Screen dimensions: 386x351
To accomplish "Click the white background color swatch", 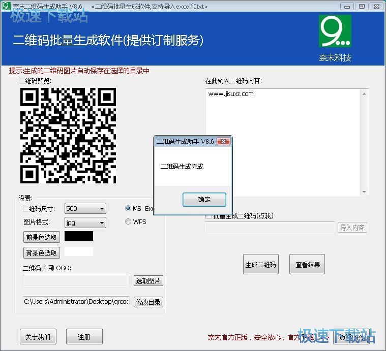I will 79,251.
